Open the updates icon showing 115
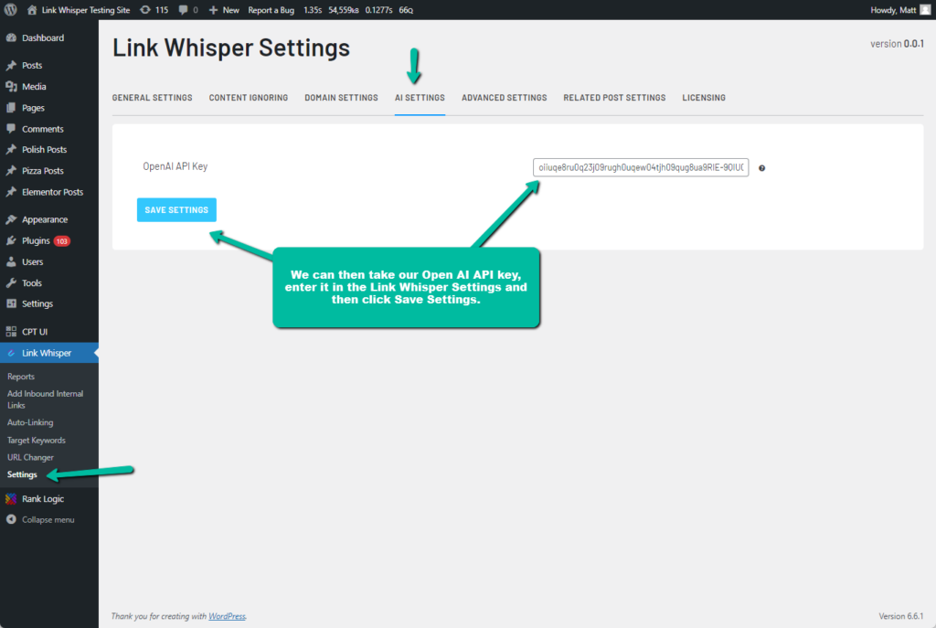The image size is (936, 628). point(145,9)
